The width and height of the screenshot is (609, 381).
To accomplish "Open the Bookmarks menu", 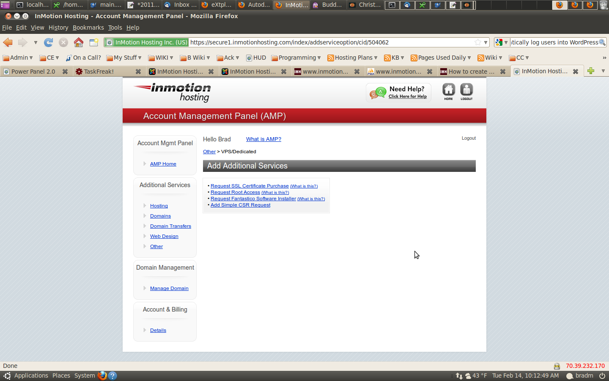I will click(88, 28).
